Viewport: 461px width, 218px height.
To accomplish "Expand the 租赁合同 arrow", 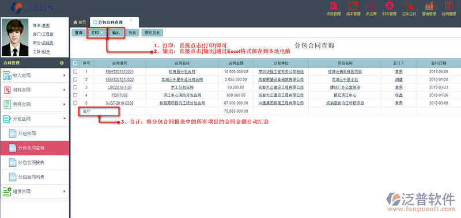I will click(x=64, y=192).
